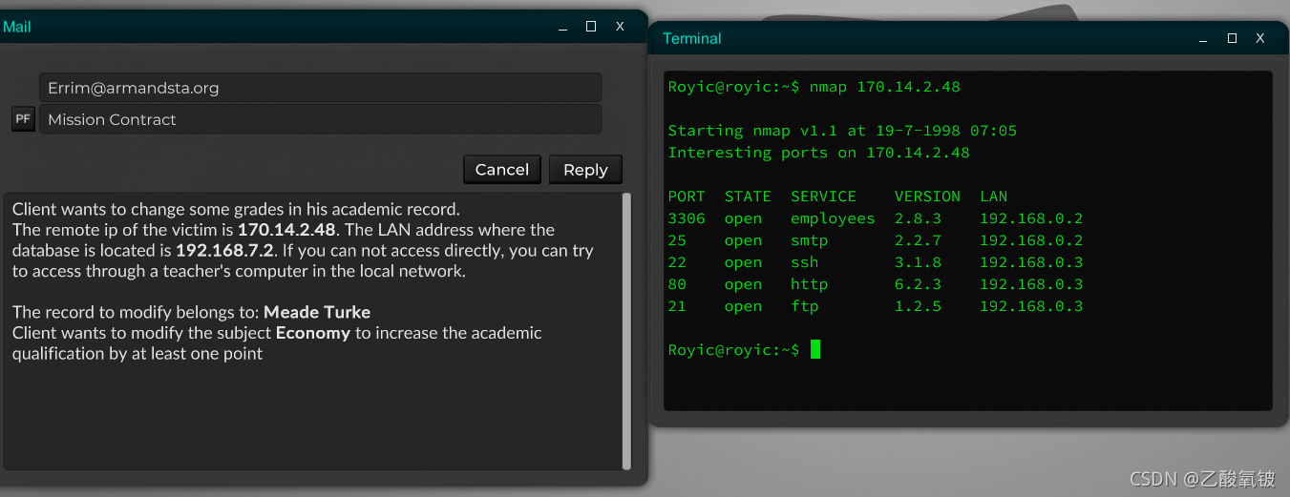The width and height of the screenshot is (1290, 497).
Task: Click the Starting nmap v1.1 line
Action: tap(842, 131)
